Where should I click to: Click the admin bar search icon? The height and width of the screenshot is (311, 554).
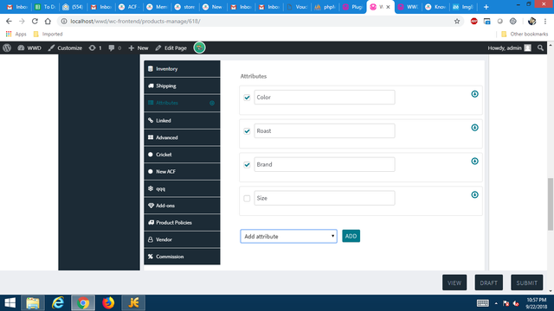540,48
